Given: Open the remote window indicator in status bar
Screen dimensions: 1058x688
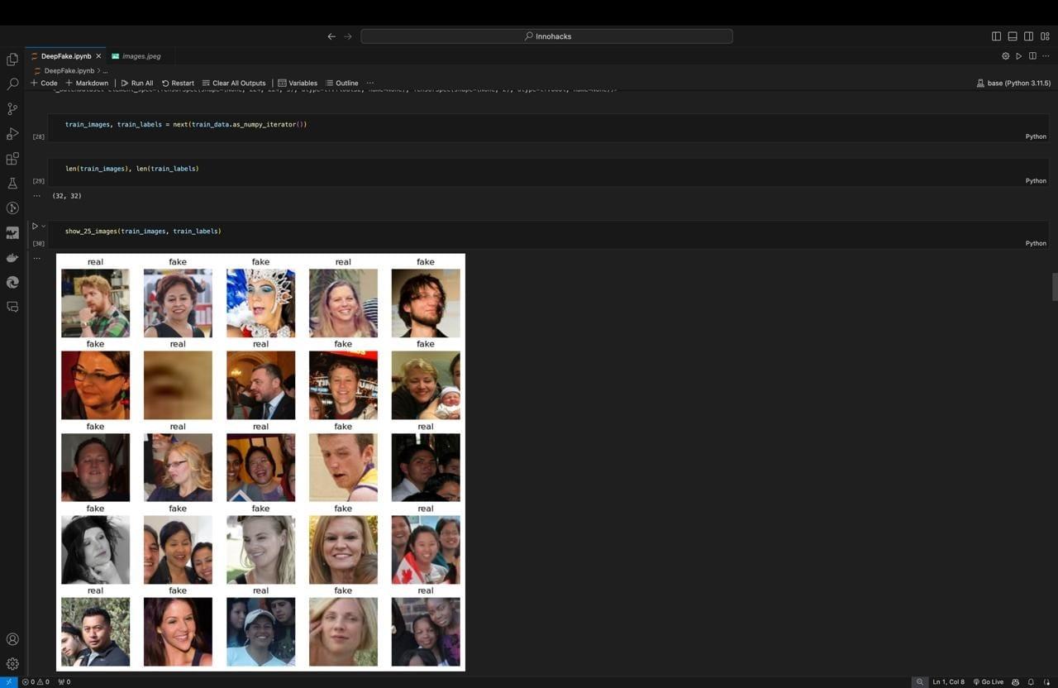Looking at the screenshot, I should click(8, 682).
